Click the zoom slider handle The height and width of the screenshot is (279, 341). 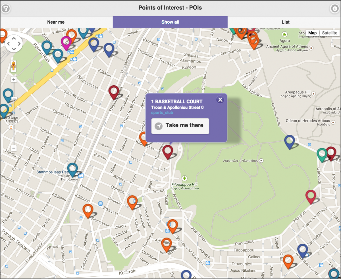(x=14, y=98)
